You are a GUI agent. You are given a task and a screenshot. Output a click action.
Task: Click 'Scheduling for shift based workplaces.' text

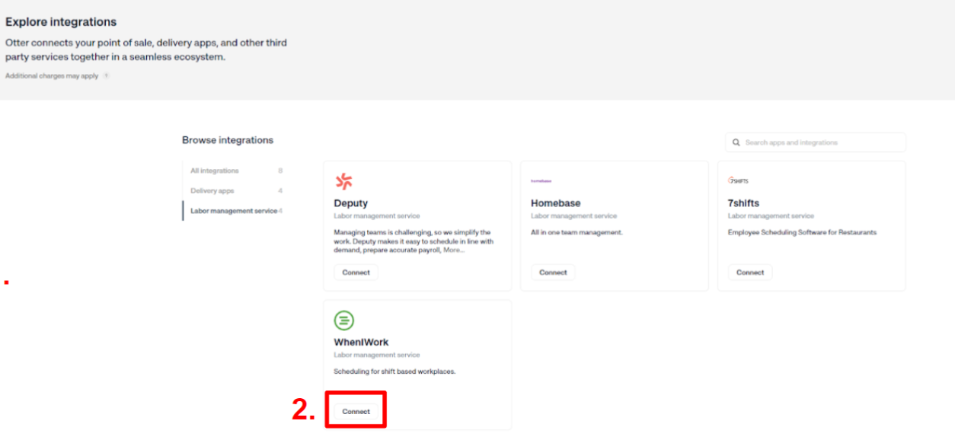[x=394, y=371]
